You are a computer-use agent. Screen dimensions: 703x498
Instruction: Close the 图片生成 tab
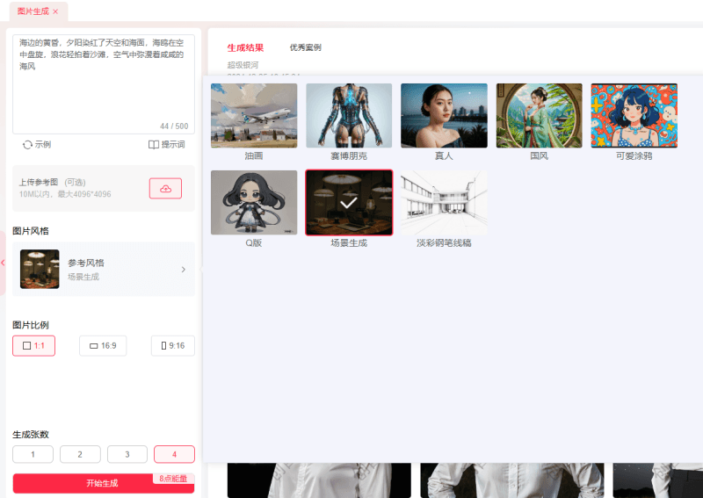click(x=55, y=11)
